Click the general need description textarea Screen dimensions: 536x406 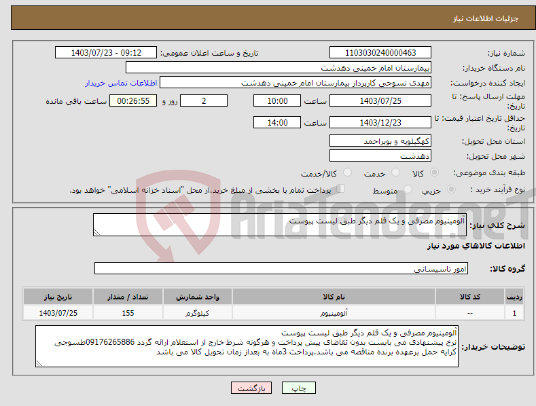pos(280,225)
